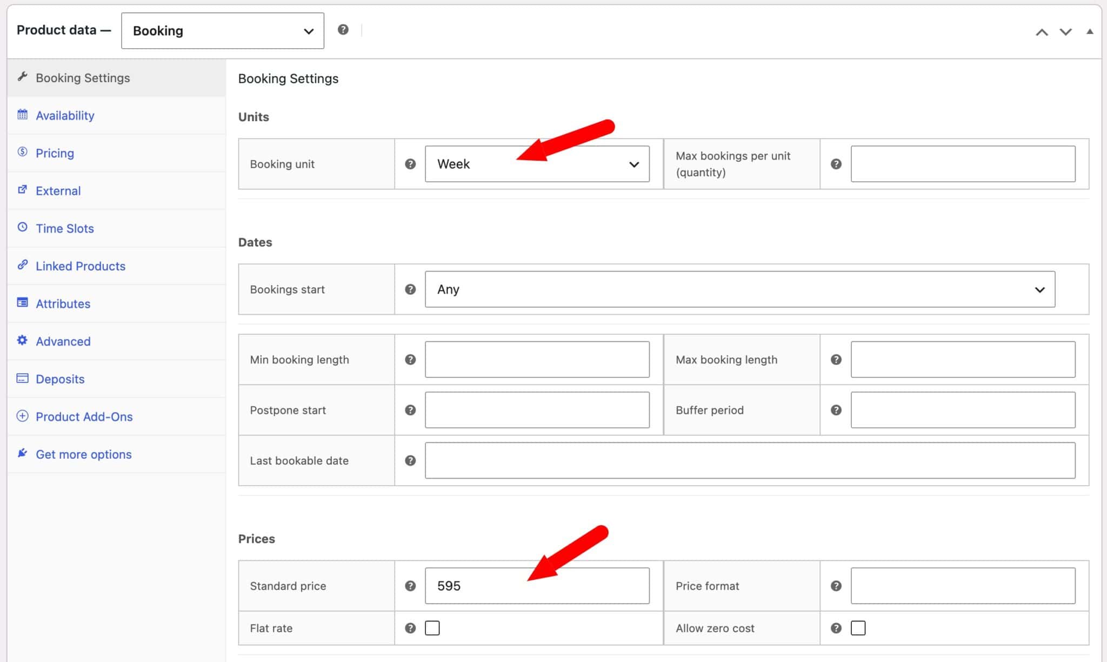1107x662 pixels.
Task: Switch to the Linked Products tab
Action: tap(116, 266)
